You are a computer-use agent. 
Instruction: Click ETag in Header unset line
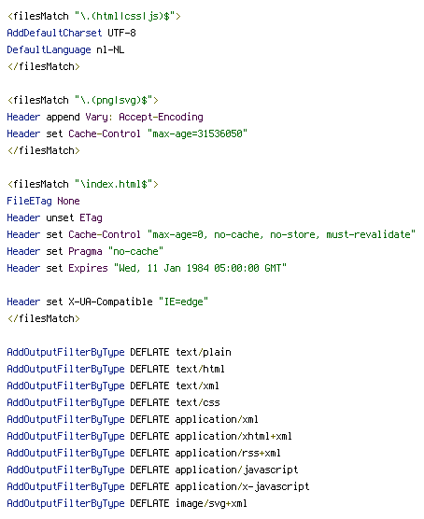[x=91, y=217]
